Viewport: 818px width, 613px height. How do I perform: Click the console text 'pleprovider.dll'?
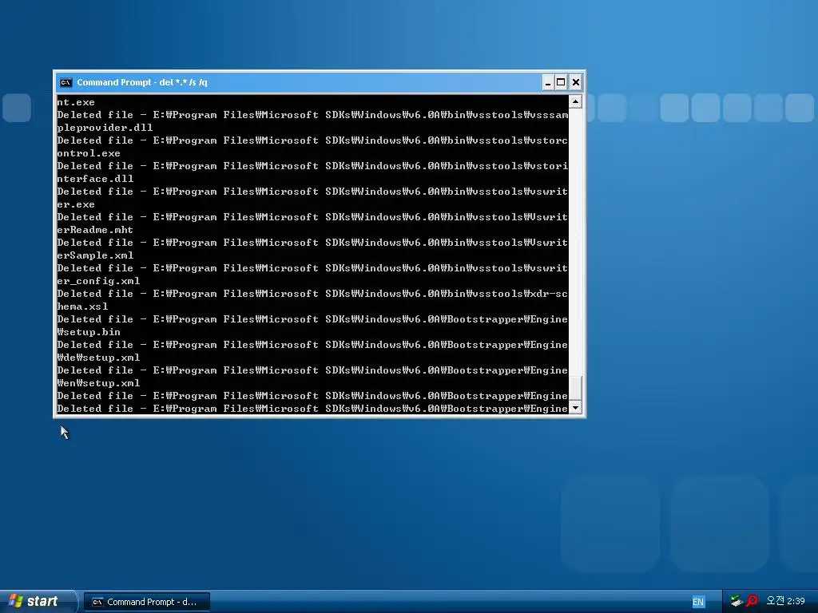(105, 128)
